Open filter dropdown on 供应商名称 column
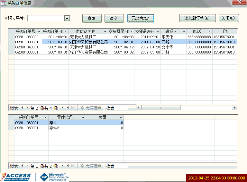Viewport: 247px width, 182px height. pyautogui.click(x=105, y=32)
